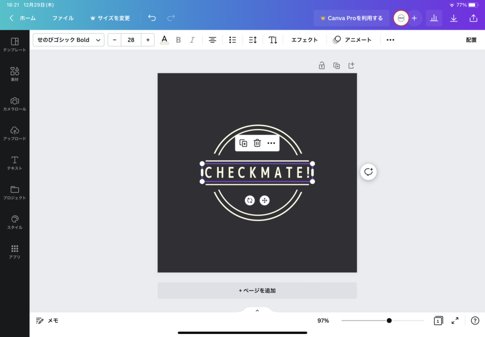Click the Add Page (+ ページを追加) button
The height and width of the screenshot is (337, 485).
coord(257,291)
